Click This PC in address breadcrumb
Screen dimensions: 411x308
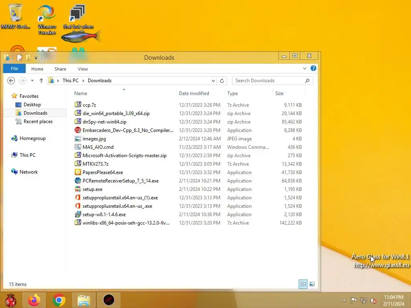pyautogui.click(x=71, y=81)
